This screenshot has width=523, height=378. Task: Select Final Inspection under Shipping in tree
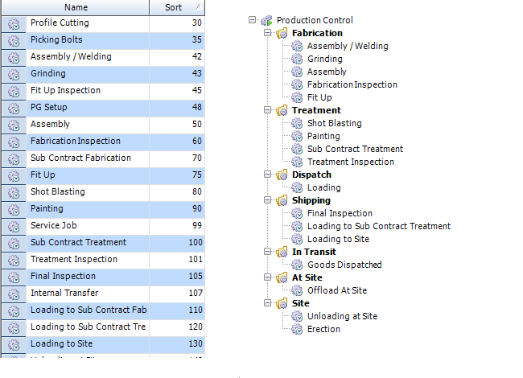tap(340, 213)
